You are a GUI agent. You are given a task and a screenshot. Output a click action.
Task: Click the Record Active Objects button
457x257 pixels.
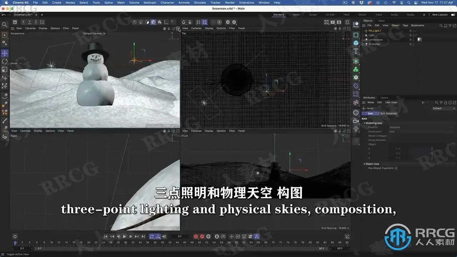pyautogui.click(x=196, y=236)
